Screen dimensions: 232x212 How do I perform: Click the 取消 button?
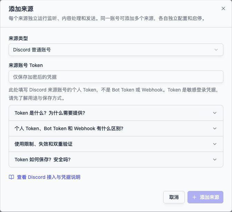pos(174,197)
